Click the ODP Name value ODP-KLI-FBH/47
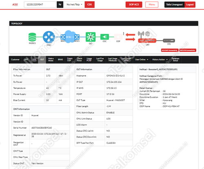This screenshot has height=169, width=204. point(171,106)
